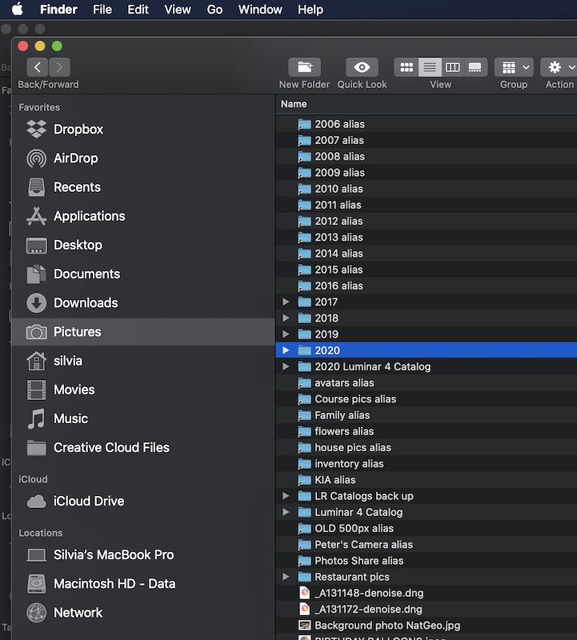The image size is (577, 640).
Task: Click the New Folder toolbar icon
Action: [x=304, y=68]
